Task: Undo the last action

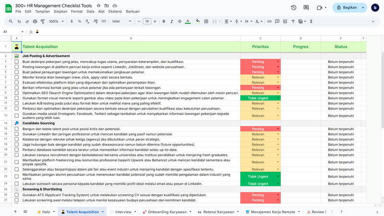Action: [19, 22]
